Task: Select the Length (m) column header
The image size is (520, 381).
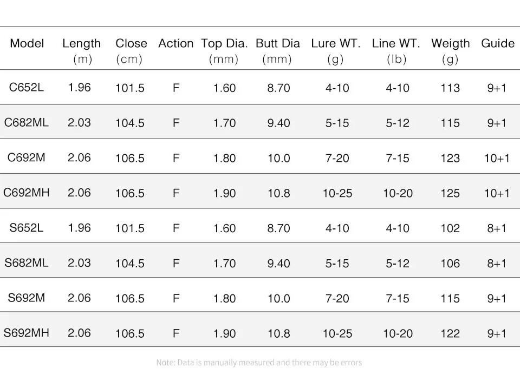Action: (x=81, y=50)
